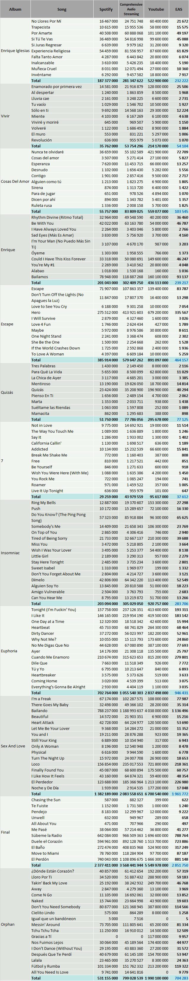Select the Insomniac album cell
This screenshot has width=189, height=981.
(15, 552)
